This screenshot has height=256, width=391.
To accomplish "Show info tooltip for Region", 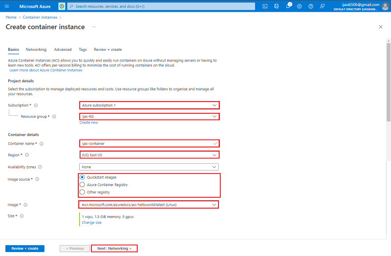I will (x=27, y=155).
